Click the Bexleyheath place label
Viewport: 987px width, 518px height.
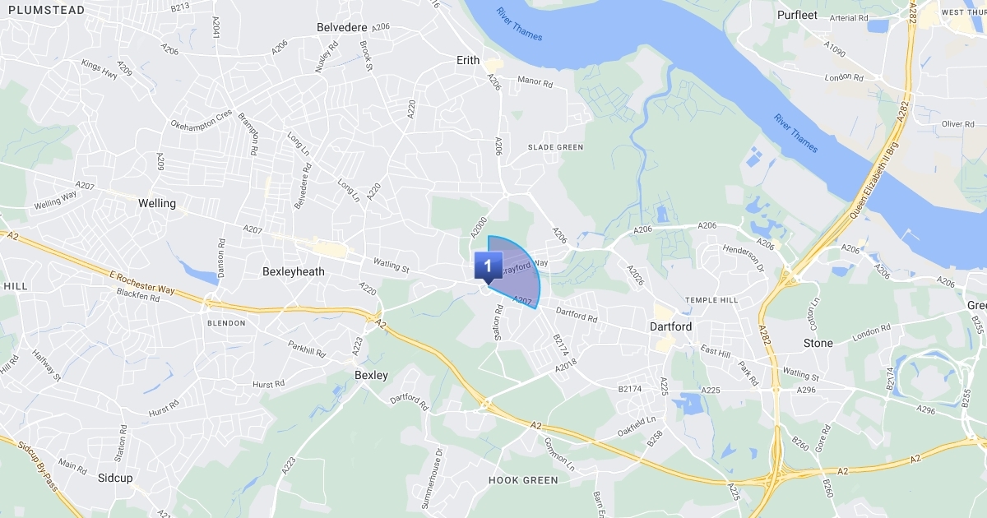point(294,271)
